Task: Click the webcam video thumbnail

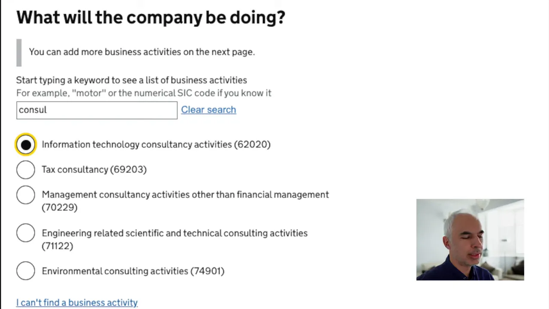Action: pyautogui.click(x=470, y=239)
